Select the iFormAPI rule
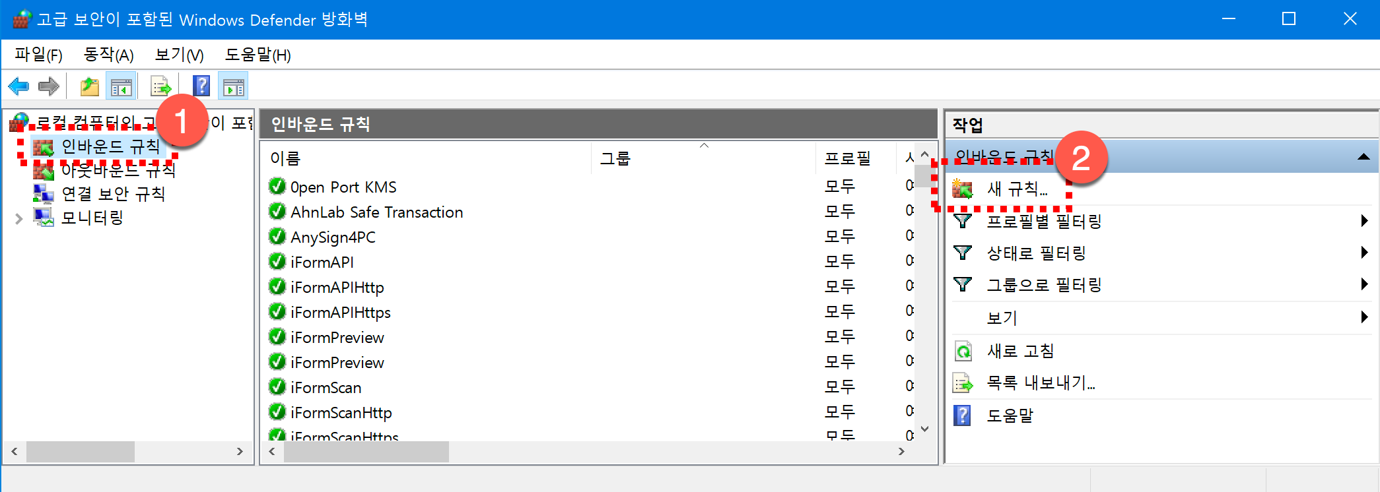The image size is (1380, 492). pyautogui.click(x=322, y=262)
